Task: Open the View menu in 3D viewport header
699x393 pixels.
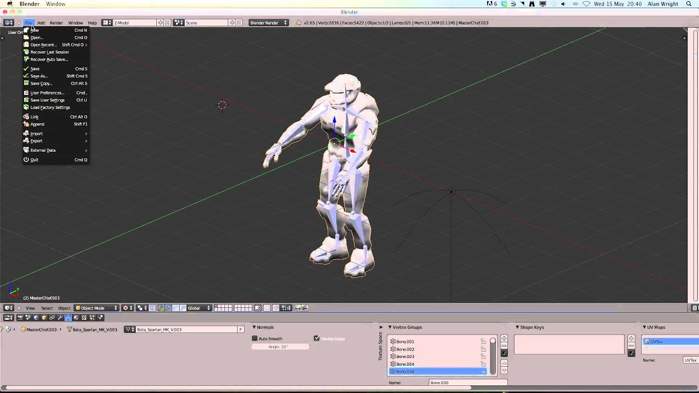Action: pos(30,308)
